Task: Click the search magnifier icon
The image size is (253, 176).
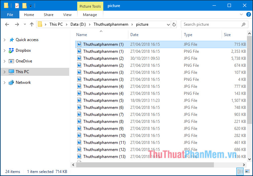Action: click(243, 24)
